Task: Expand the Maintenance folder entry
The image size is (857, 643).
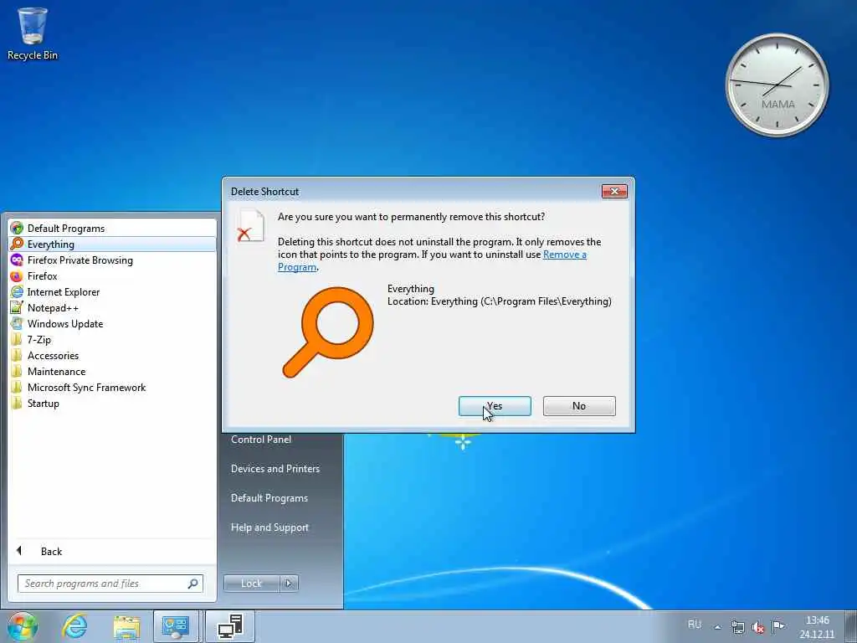Action: tap(113, 371)
